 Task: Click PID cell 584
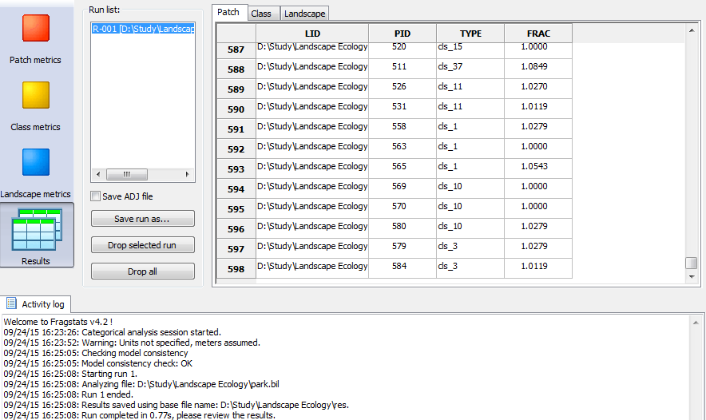(403, 269)
